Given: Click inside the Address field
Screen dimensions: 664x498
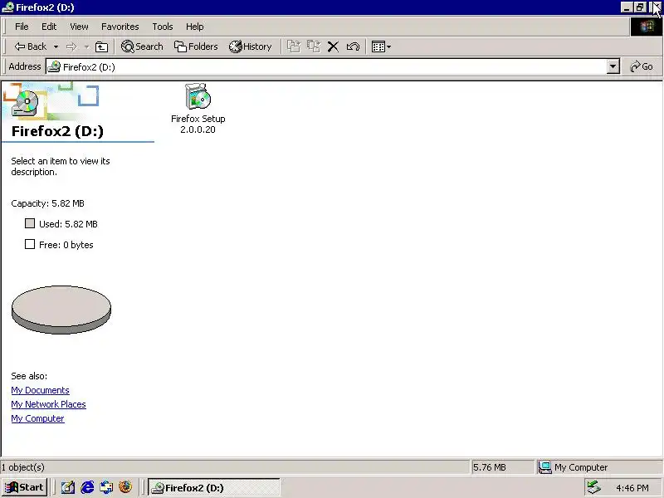Looking at the screenshot, I should [x=333, y=66].
